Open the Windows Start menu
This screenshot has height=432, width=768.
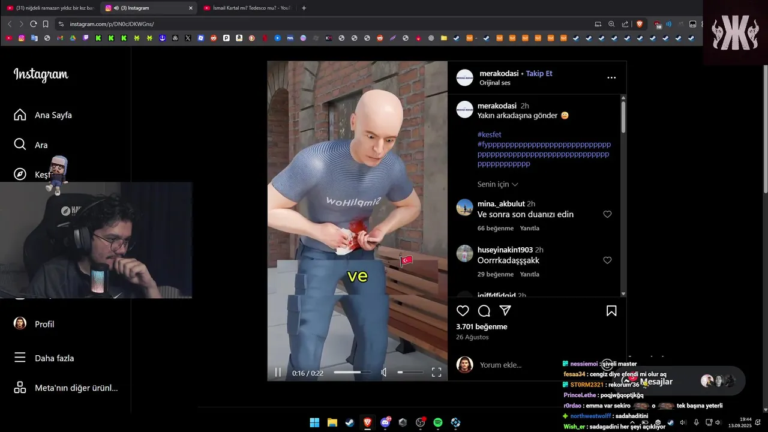314,422
